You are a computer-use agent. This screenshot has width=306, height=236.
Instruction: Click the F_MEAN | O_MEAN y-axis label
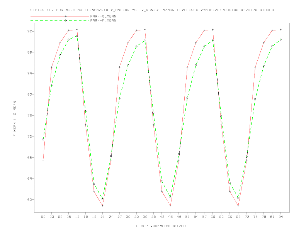coord(15,119)
